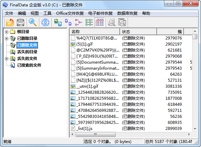Viewport: 201px width, 147px height.
Task: Open the 数据库恢复 menu
Action: coord(127,13)
